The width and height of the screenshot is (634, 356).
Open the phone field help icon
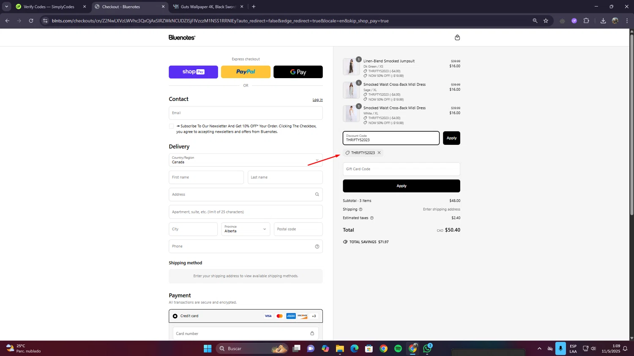317,246
